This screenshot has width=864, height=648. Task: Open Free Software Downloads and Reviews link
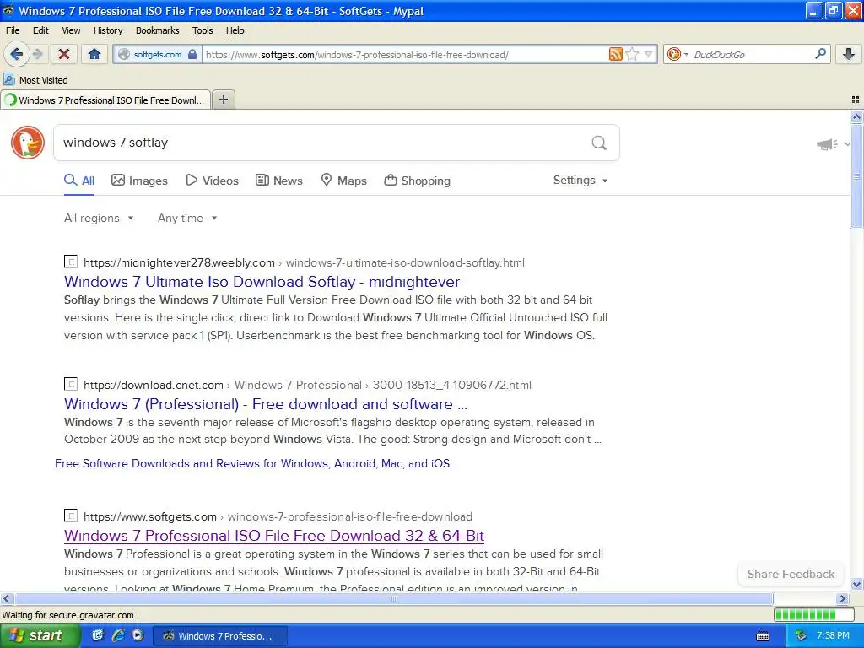click(x=252, y=463)
